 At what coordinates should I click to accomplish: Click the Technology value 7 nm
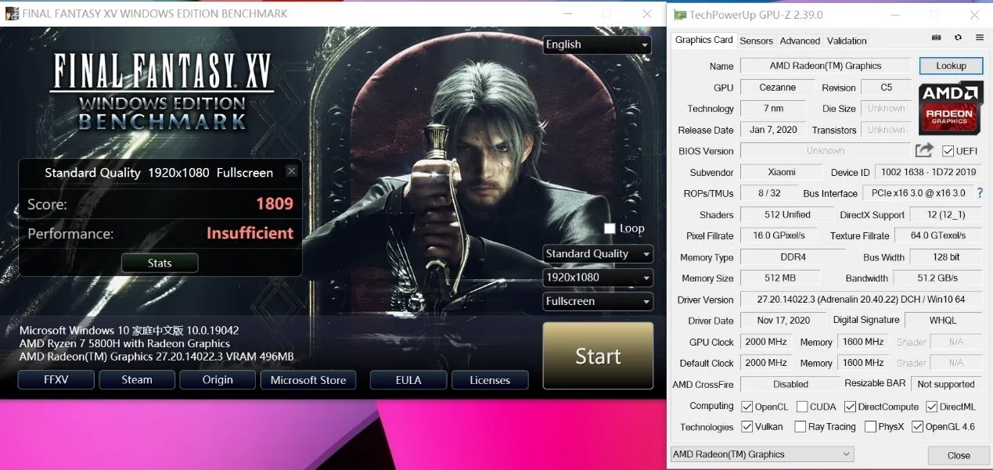773,109
